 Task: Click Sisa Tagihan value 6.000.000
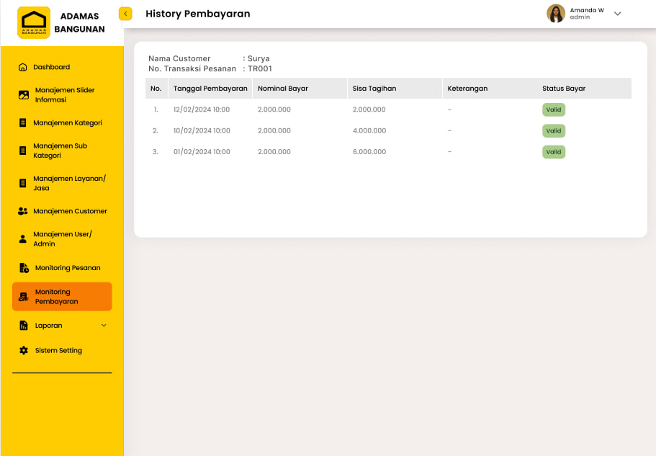369,152
